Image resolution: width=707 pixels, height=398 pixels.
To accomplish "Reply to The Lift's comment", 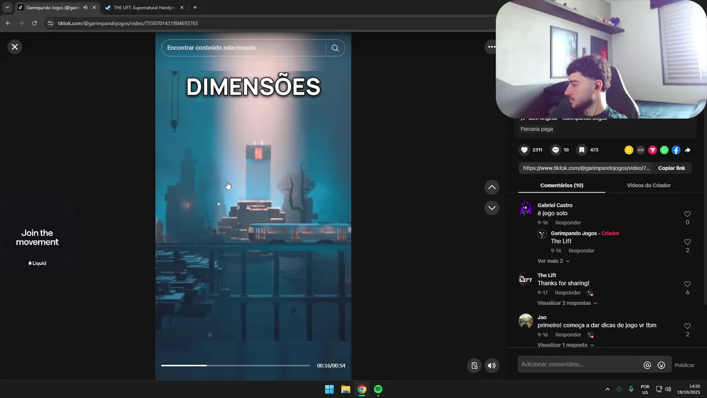I will tap(568, 293).
